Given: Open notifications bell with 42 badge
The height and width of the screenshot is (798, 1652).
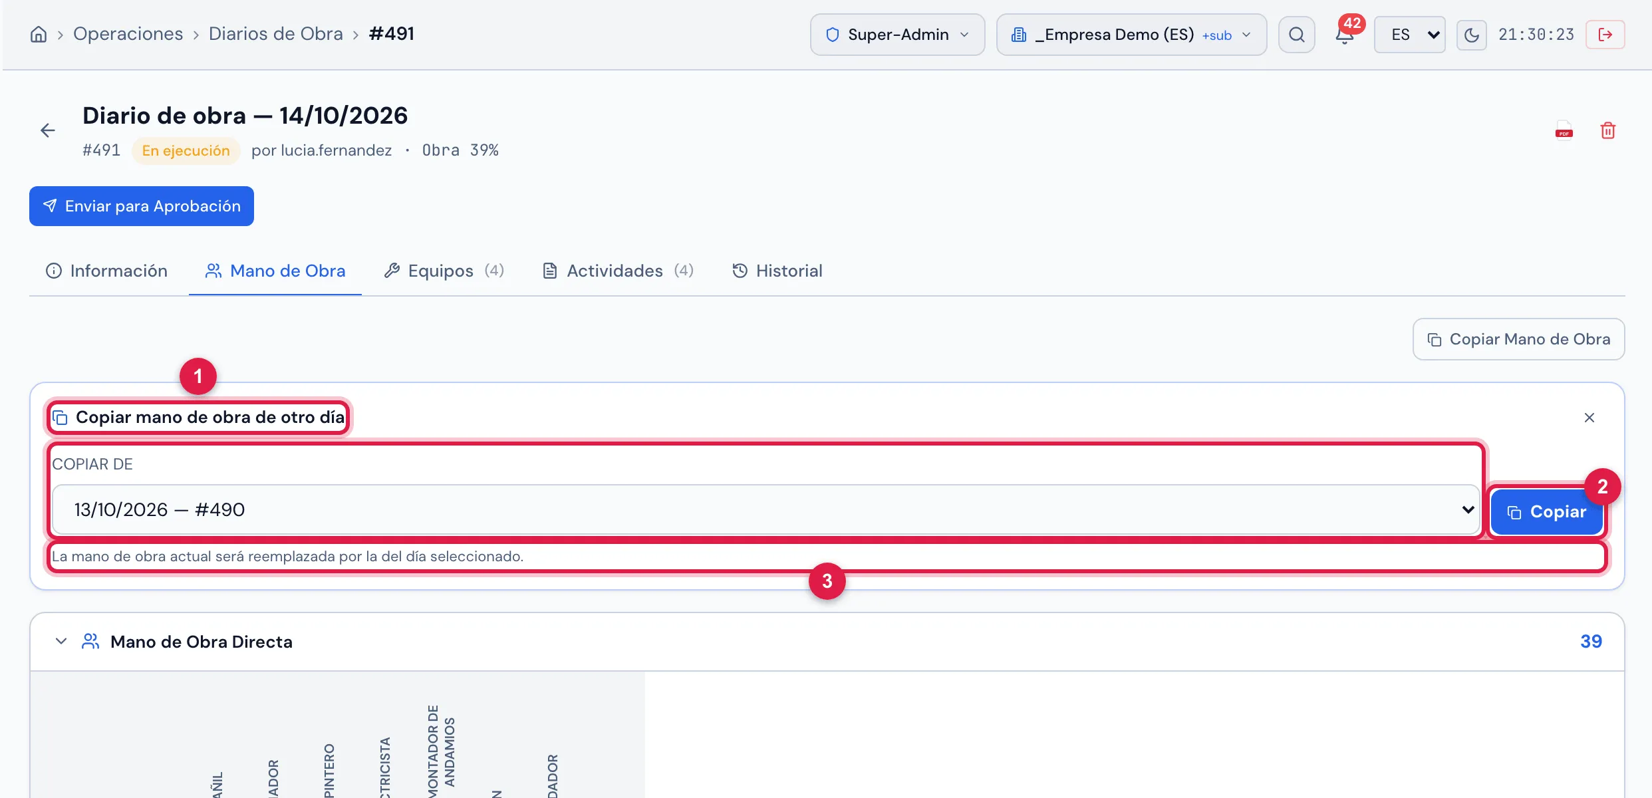Looking at the screenshot, I should click(1345, 33).
